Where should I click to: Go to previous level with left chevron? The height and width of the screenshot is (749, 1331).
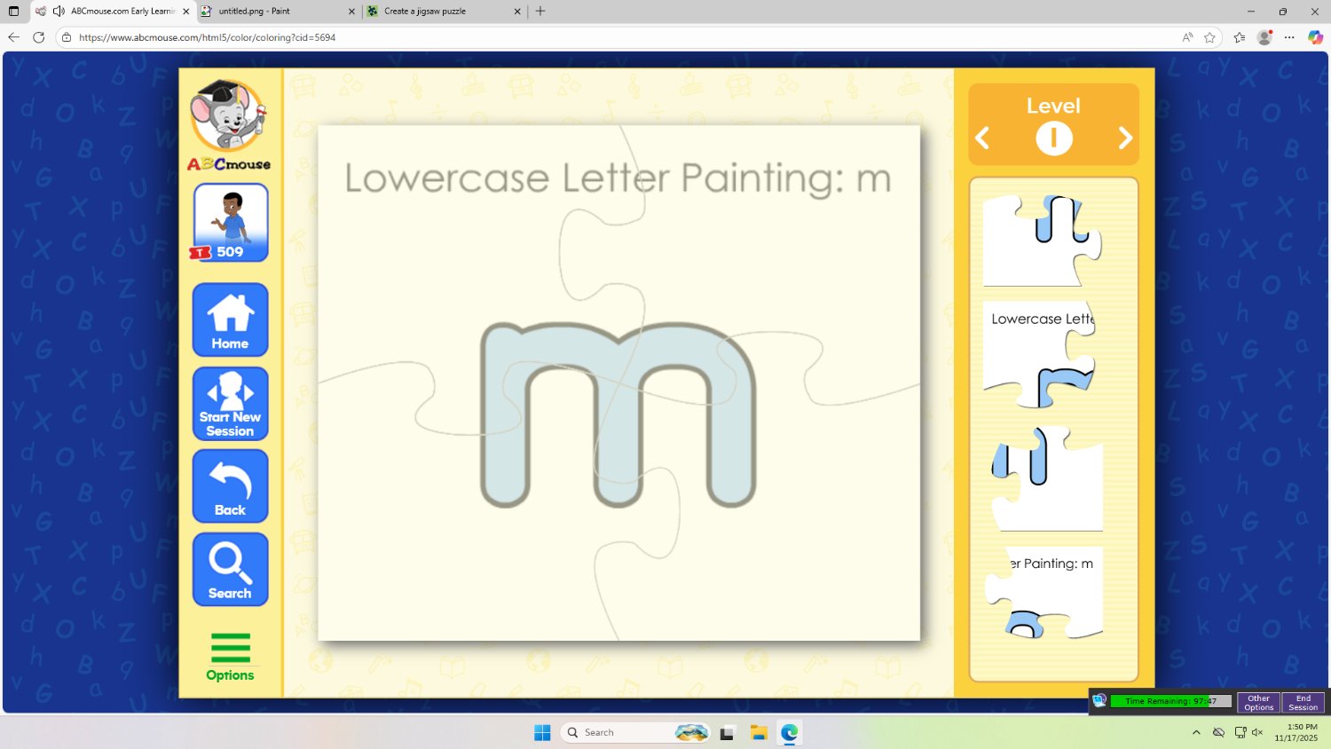(982, 138)
